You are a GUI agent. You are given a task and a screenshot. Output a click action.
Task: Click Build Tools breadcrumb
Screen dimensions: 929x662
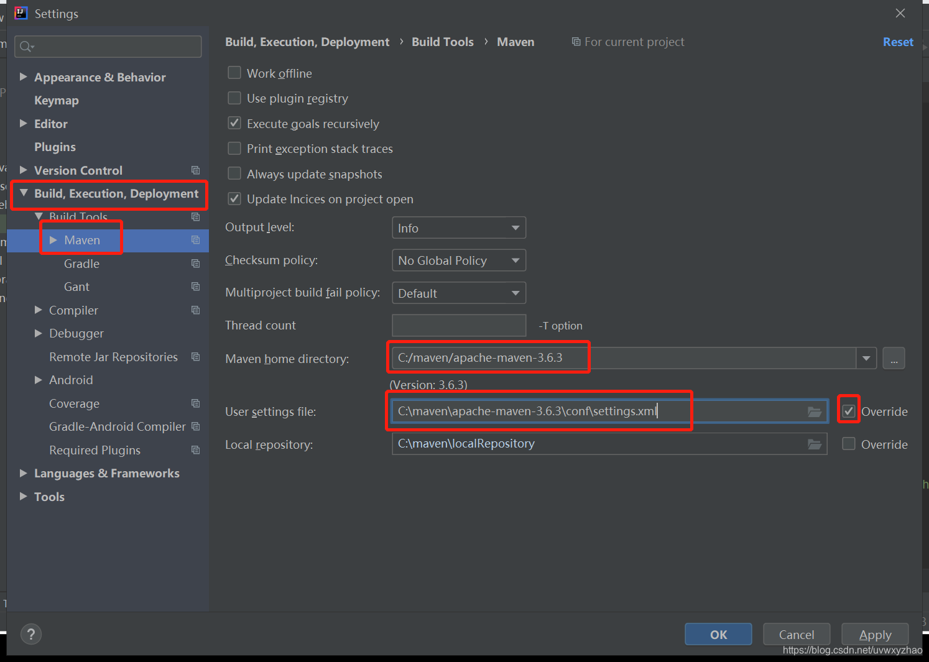[x=443, y=42]
